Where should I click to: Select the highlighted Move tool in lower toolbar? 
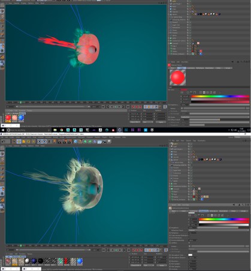pos(19,141)
